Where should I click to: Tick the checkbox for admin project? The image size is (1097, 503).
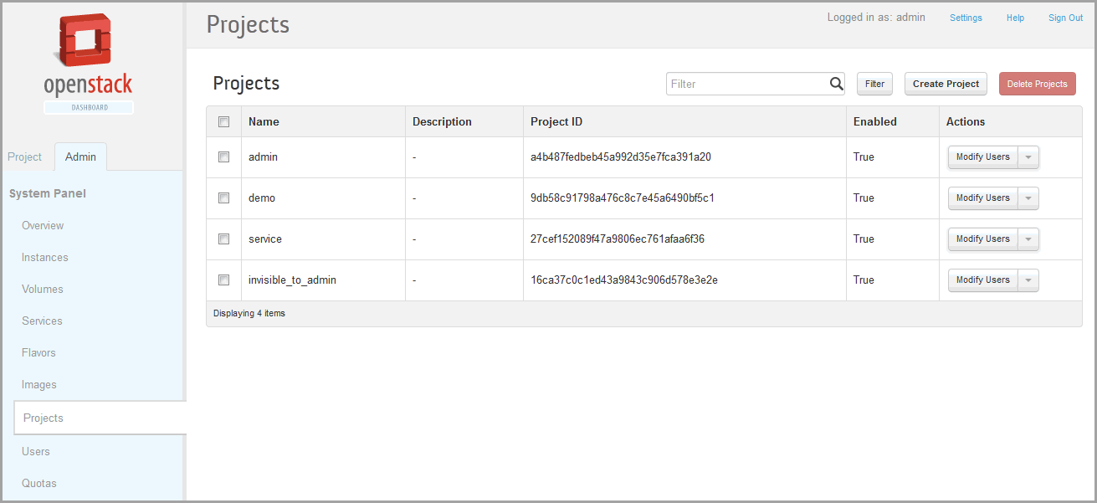[223, 157]
